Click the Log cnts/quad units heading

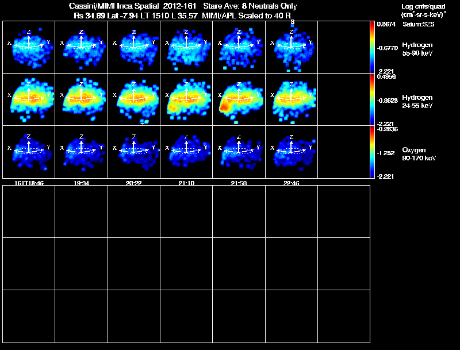point(423,10)
